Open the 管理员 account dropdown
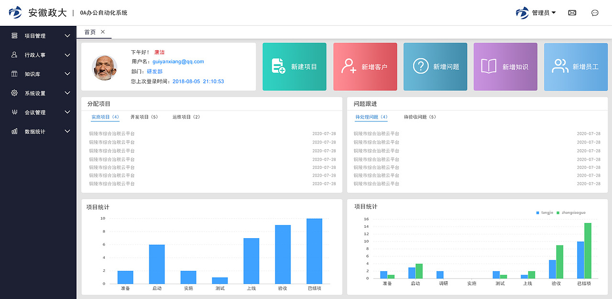 [543, 13]
